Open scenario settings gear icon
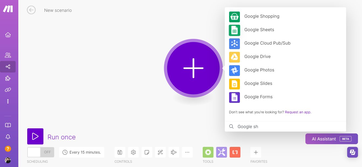This screenshot has width=362, height=167. pyautogui.click(x=133, y=152)
